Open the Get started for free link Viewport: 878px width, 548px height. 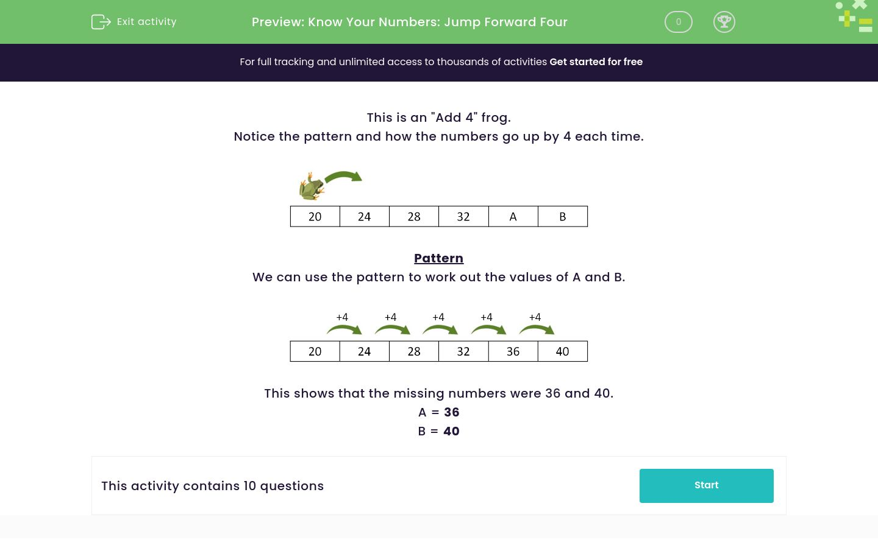point(596,61)
